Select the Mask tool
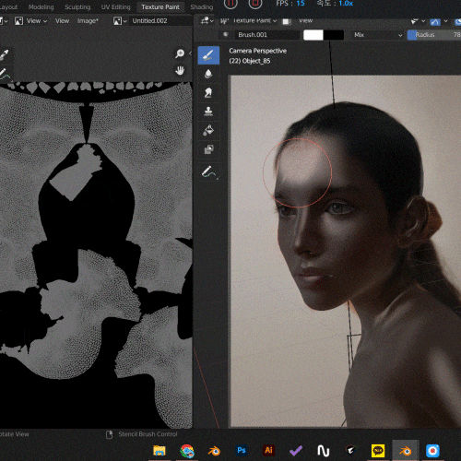The width and height of the screenshot is (461, 461). click(208, 149)
